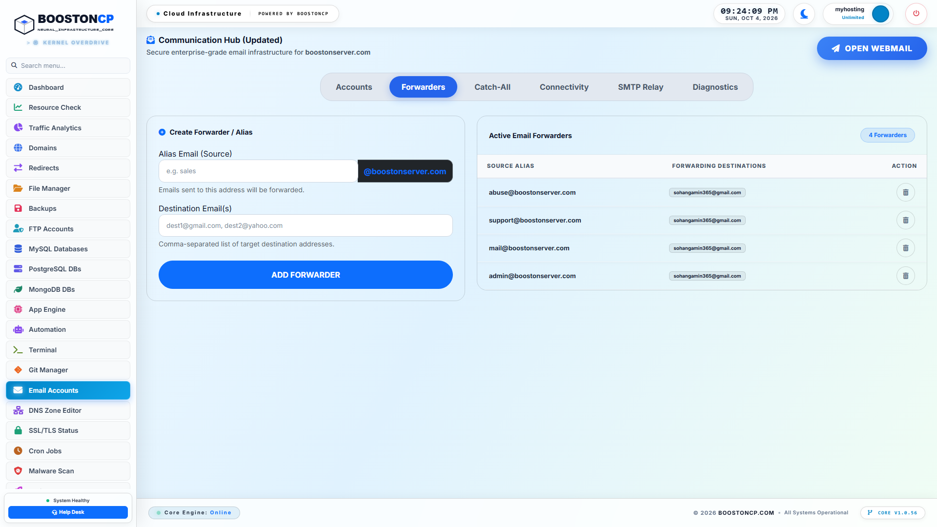Switch to SMTP Relay tab
This screenshot has height=527, width=937.
[640, 87]
